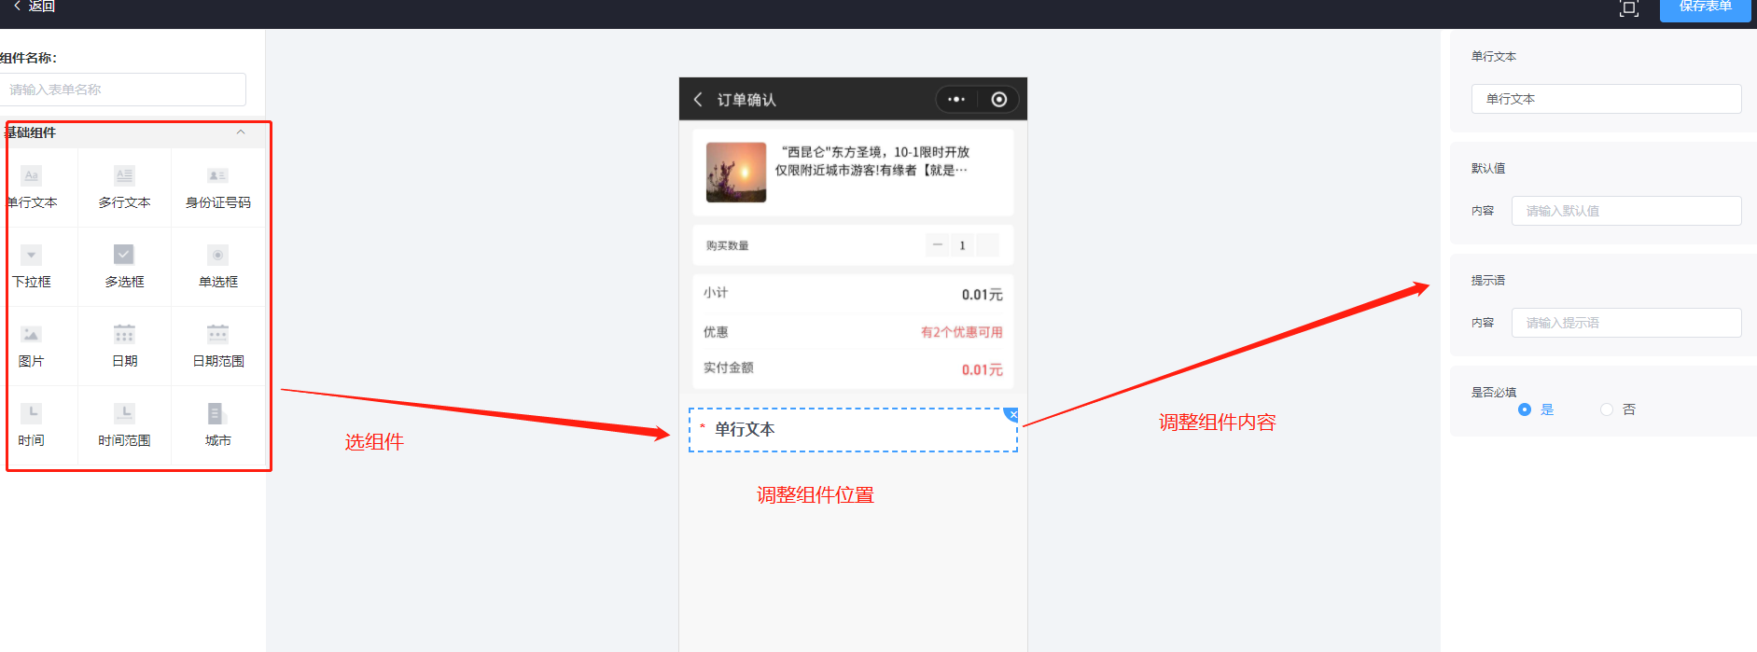Focus the 请输入表单名称 input field
Viewport: 1757px width, 652px height.
(x=123, y=90)
